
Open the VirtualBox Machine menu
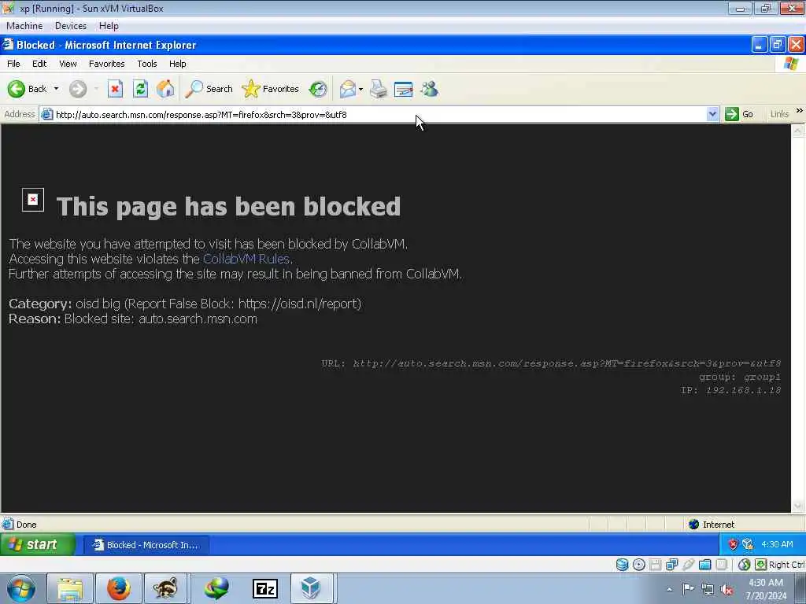(24, 26)
